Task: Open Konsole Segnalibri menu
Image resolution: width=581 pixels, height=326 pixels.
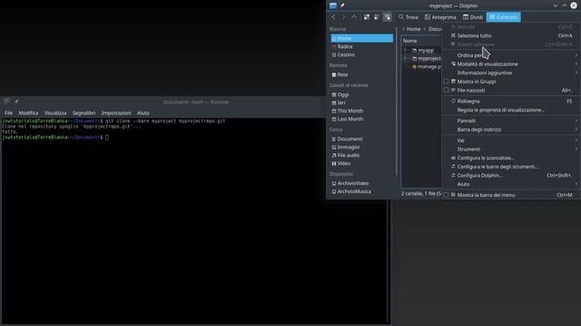Action: (x=84, y=112)
